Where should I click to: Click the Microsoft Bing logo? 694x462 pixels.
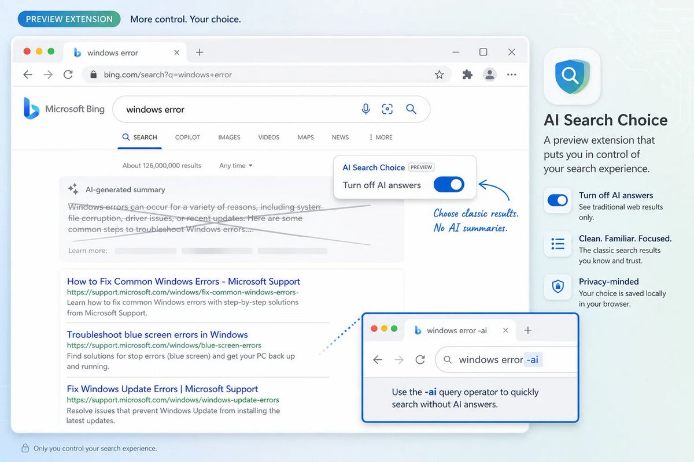click(64, 109)
